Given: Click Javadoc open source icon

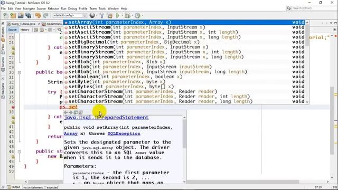Looking at the screenshot, I should click(81, 112).
